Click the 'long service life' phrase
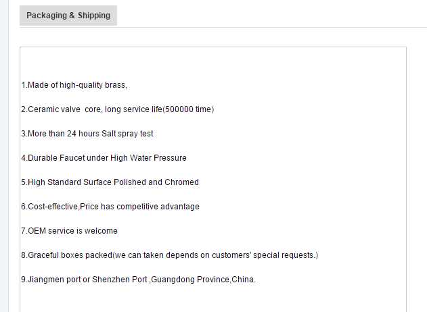427x312 pixels. (x=134, y=109)
